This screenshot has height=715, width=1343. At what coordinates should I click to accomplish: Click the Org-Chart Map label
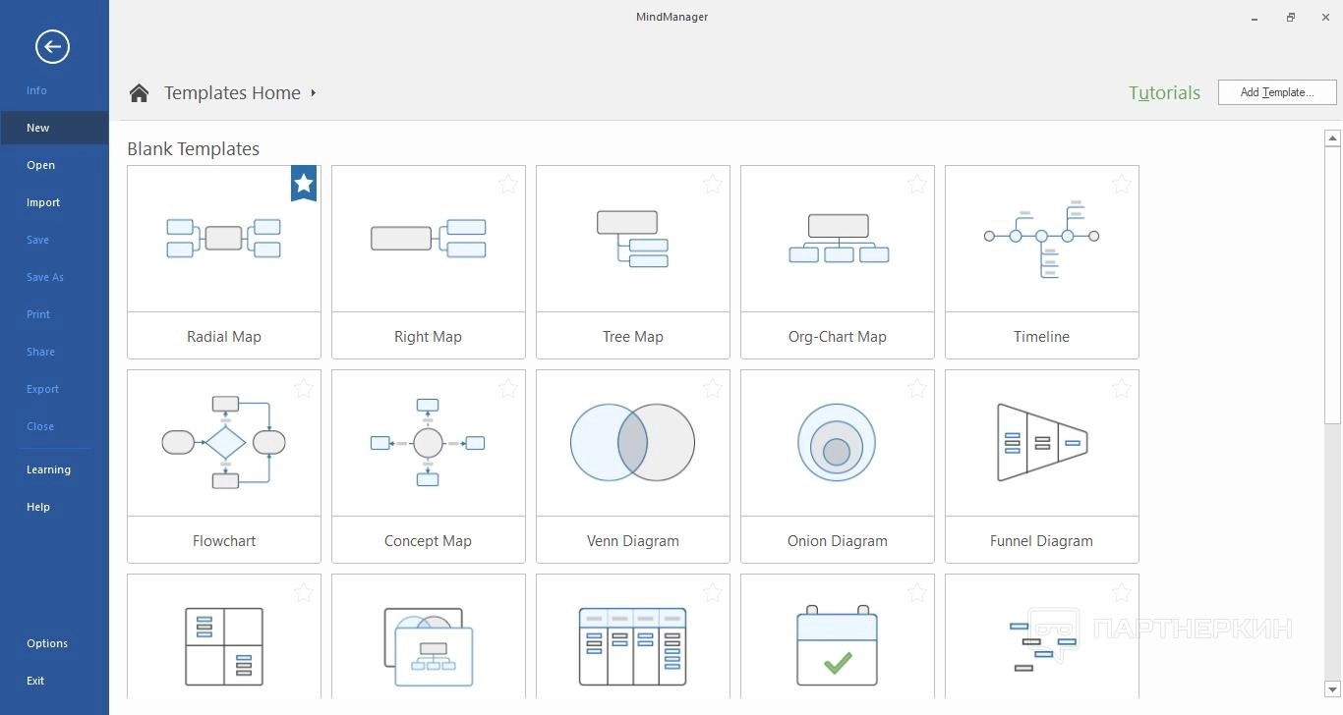tap(838, 337)
